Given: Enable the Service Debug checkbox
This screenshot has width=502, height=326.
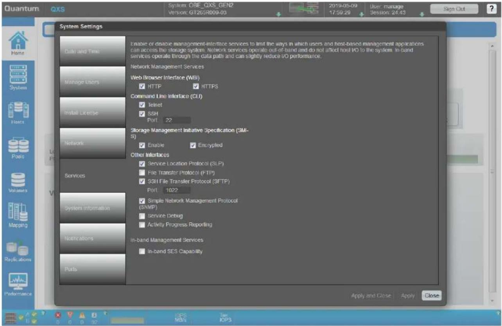Looking at the screenshot, I should [x=142, y=216].
